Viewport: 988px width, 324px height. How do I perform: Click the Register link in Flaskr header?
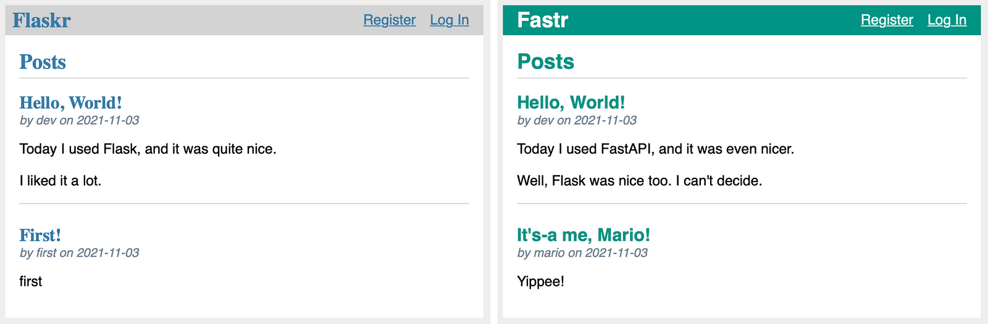(389, 20)
